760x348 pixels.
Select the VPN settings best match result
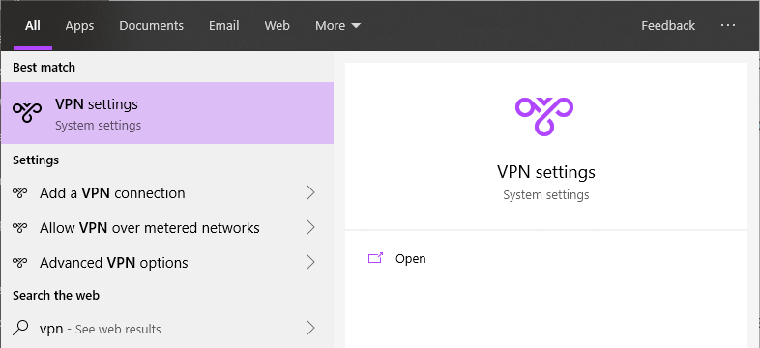click(167, 113)
